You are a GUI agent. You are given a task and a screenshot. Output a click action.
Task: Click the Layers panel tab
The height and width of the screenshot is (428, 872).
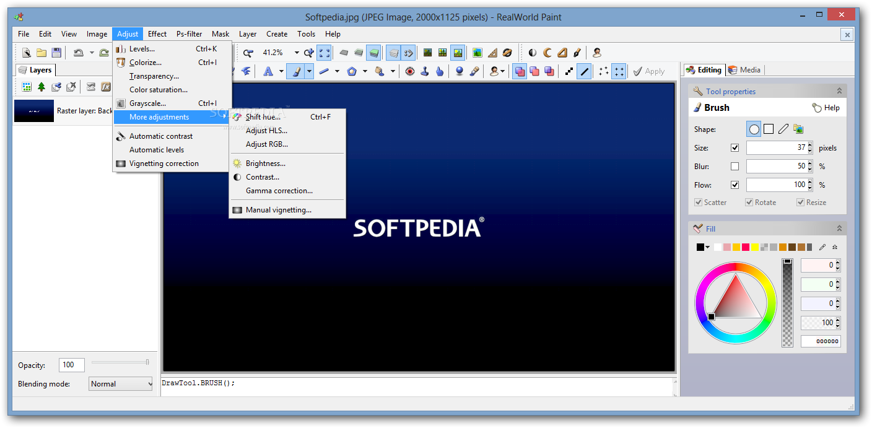tap(36, 70)
